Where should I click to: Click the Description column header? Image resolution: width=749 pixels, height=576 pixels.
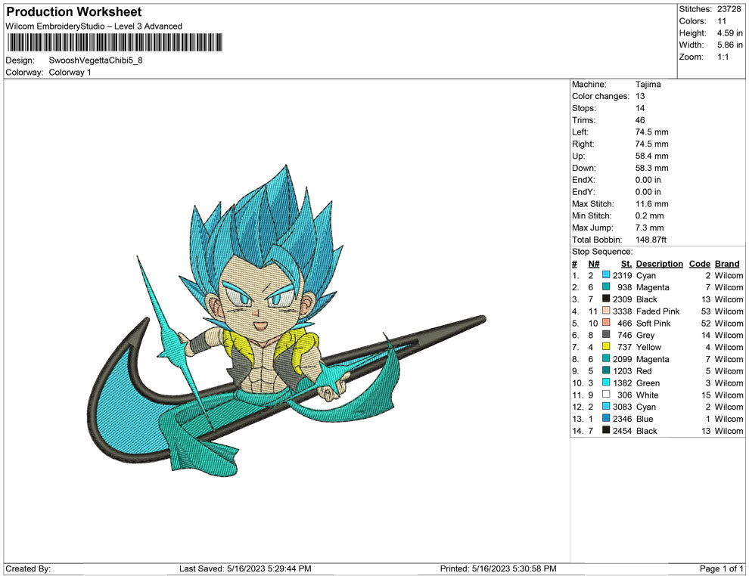tap(659, 263)
